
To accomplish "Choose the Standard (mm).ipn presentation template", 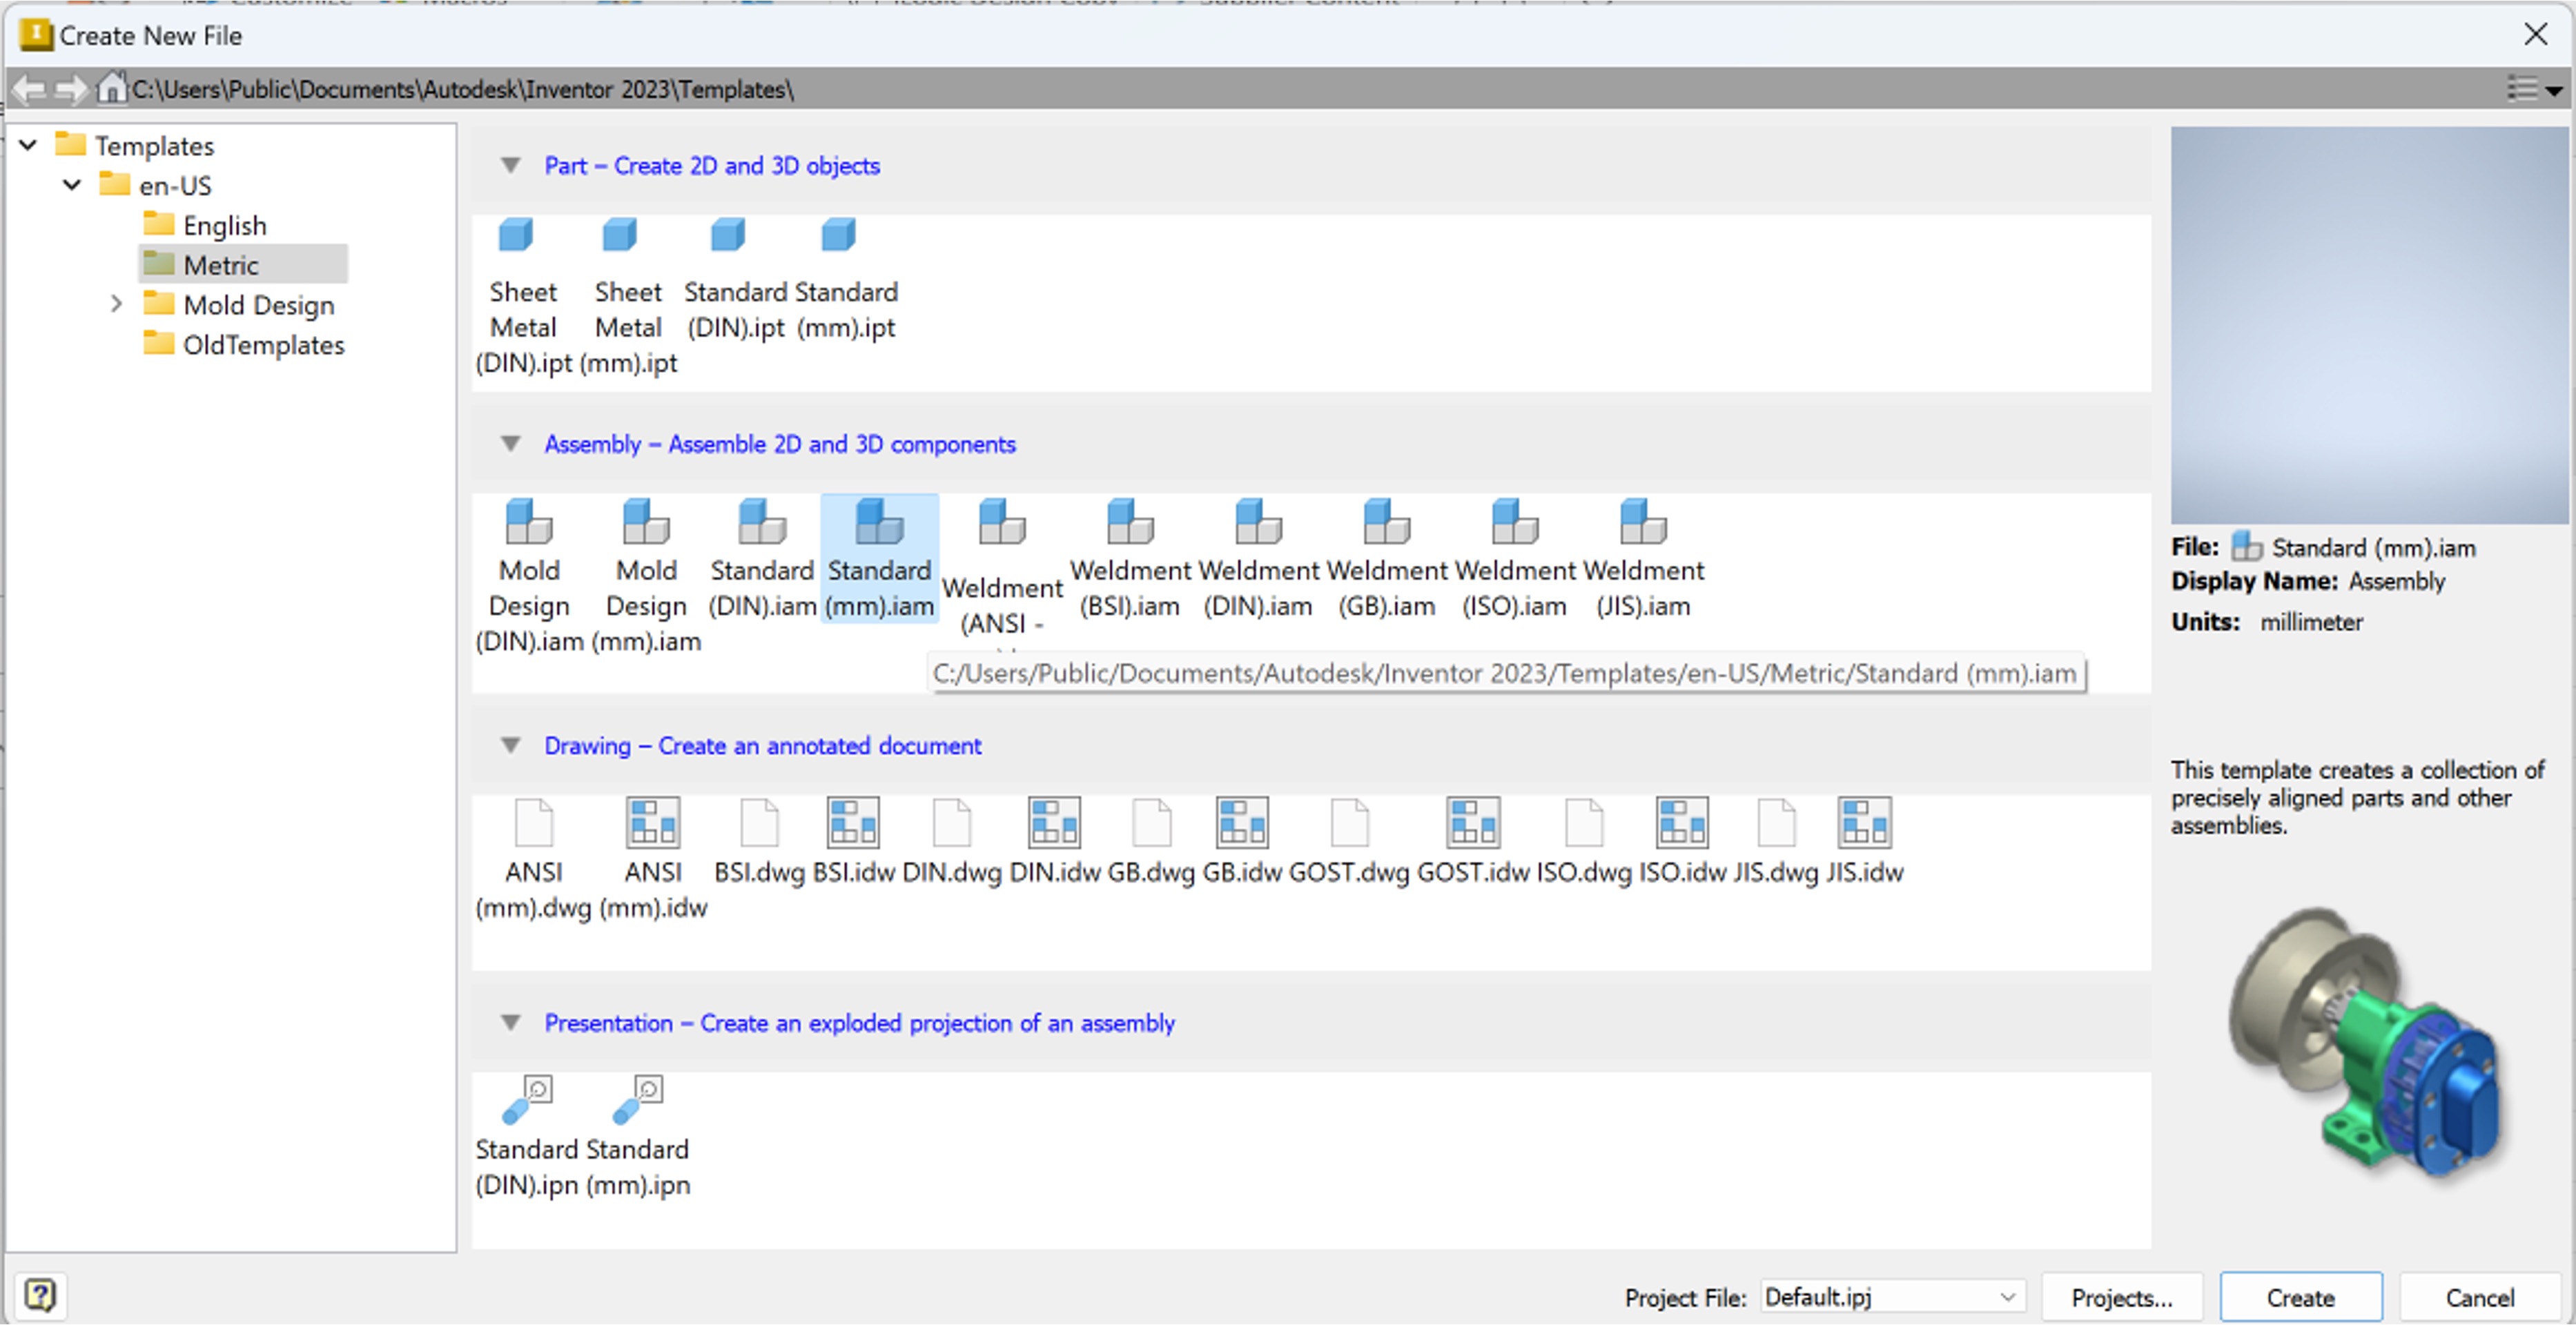I will (x=637, y=1137).
